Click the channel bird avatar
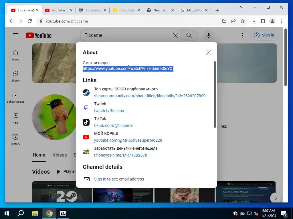 coord(54,117)
